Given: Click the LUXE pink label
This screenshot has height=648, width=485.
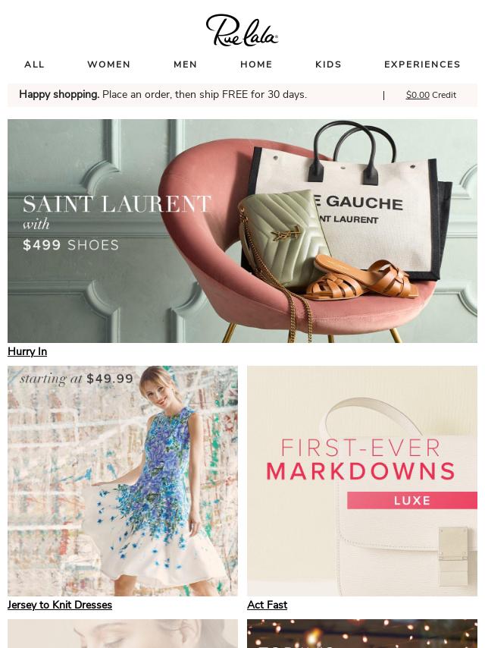Looking at the screenshot, I should click(x=412, y=501).
